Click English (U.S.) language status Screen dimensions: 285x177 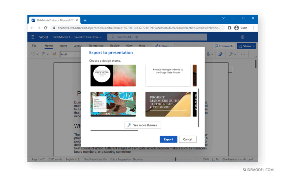pyautogui.click(x=73, y=159)
